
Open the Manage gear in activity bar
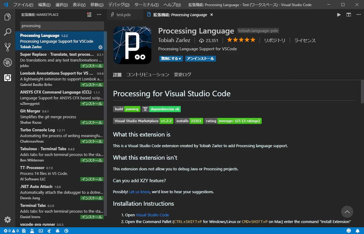coord(7,219)
